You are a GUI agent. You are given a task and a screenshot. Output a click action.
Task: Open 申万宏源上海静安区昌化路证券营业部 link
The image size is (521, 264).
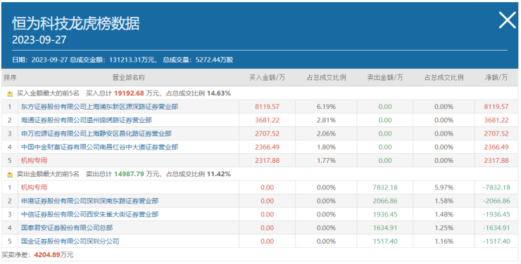(96, 134)
